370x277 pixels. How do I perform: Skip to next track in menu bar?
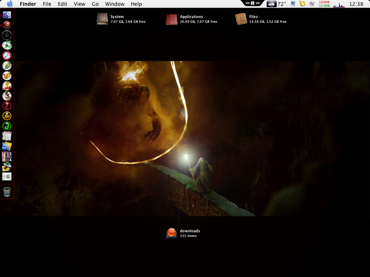pos(258,3)
